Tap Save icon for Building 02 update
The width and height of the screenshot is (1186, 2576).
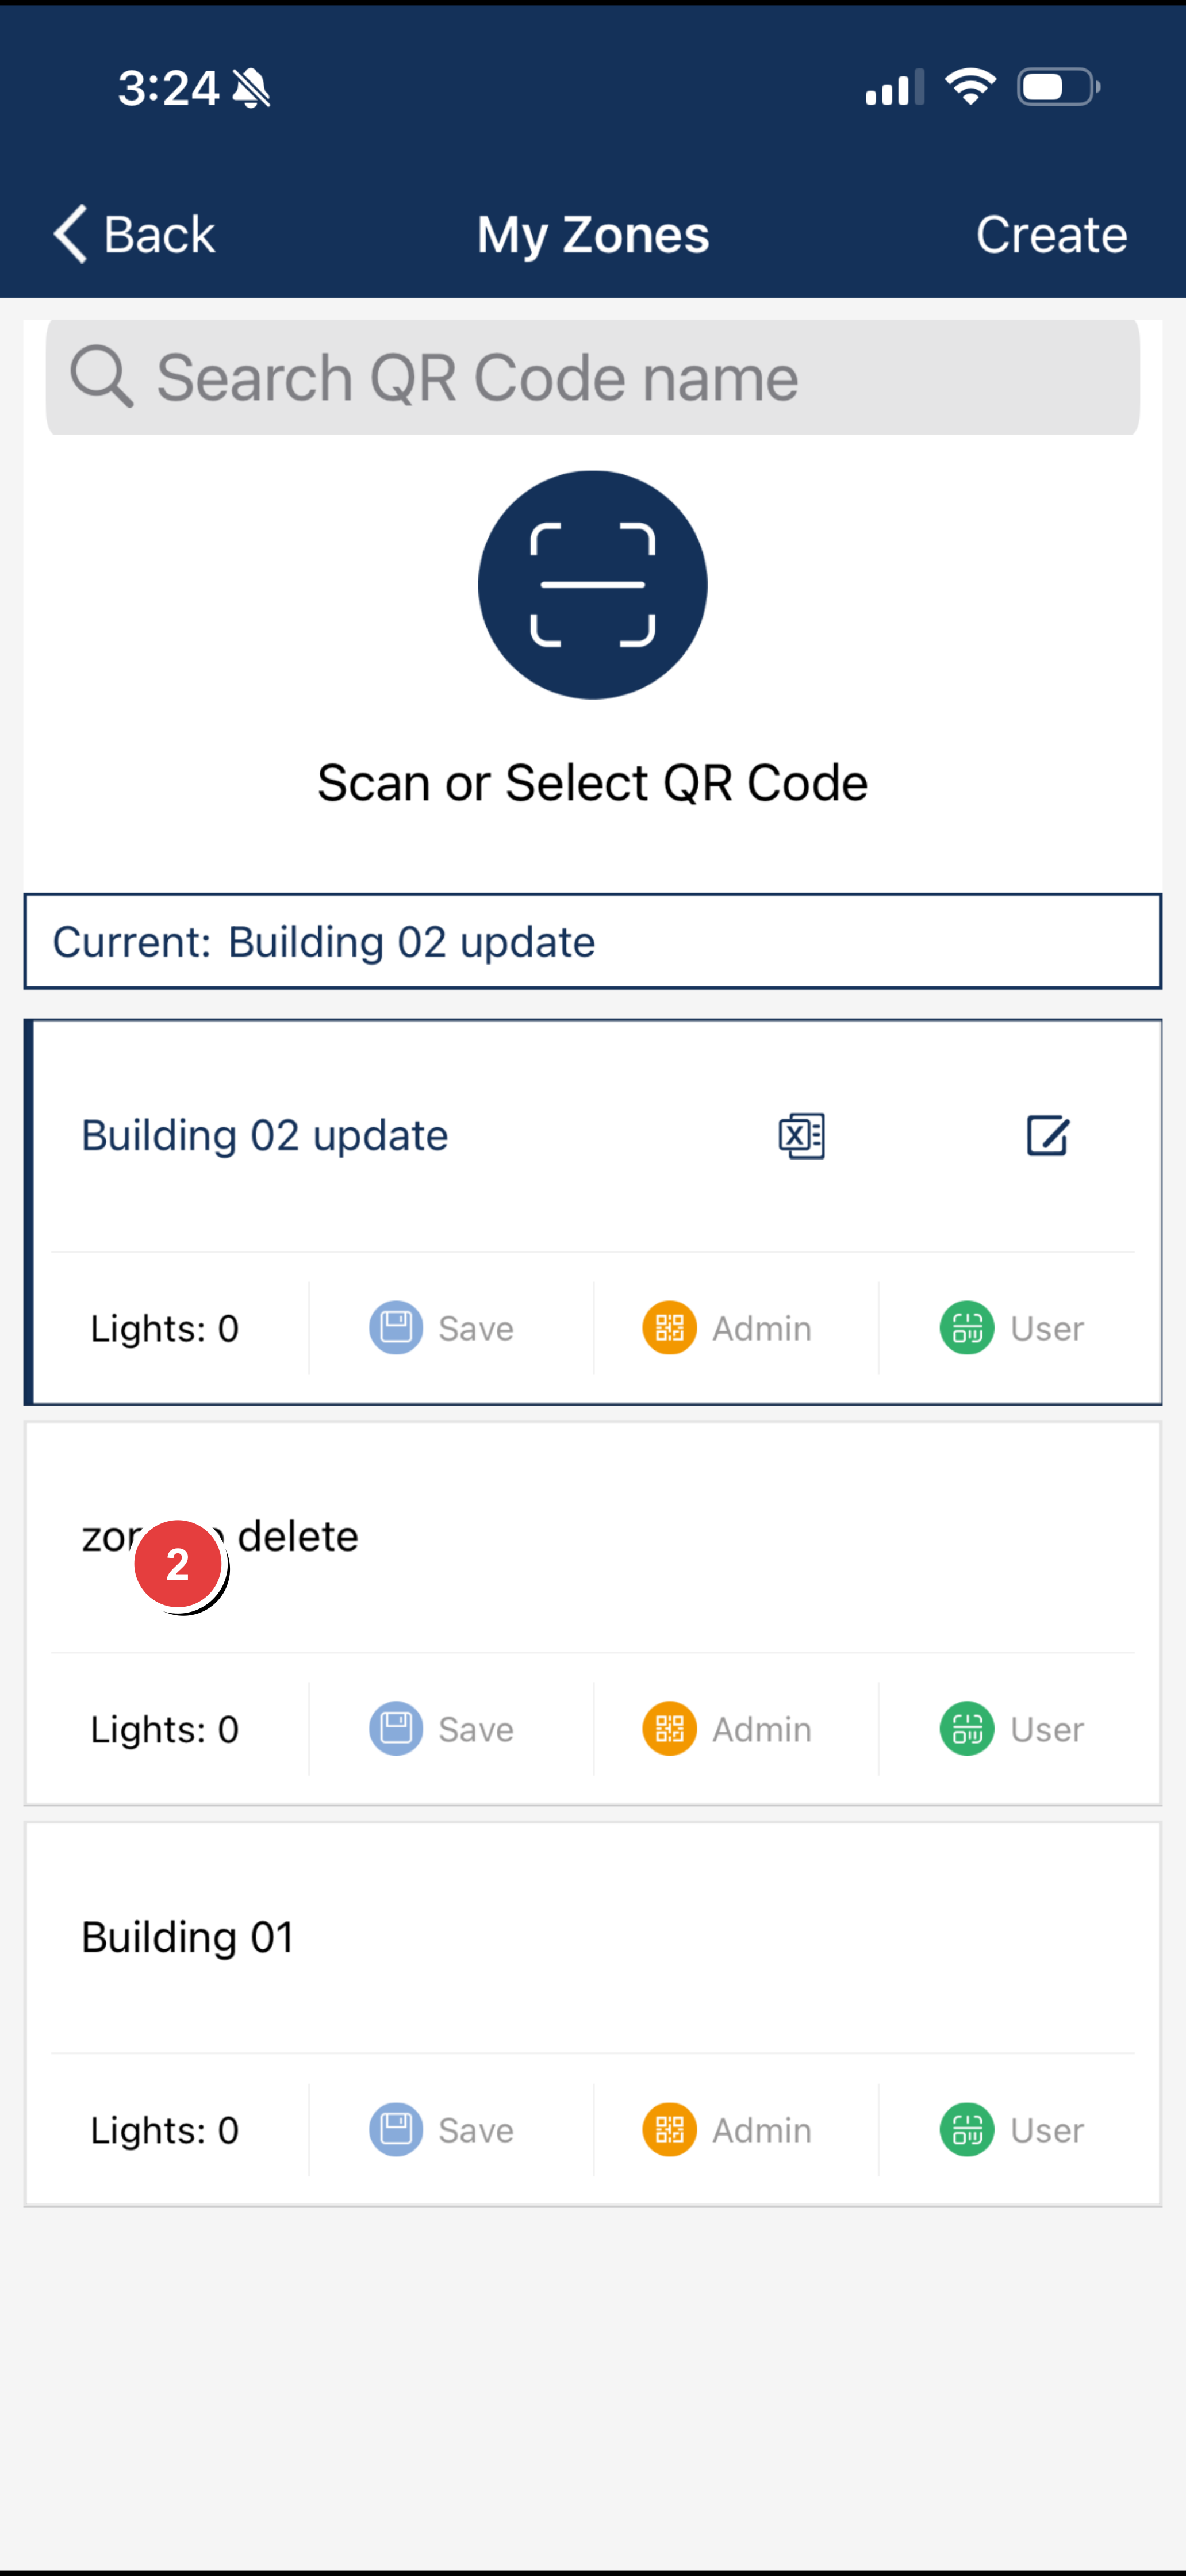[397, 1328]
